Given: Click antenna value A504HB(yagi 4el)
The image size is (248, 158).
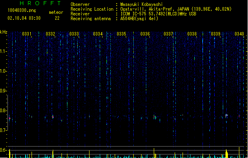Looking at the screenshot, I should tap(139, 19).
